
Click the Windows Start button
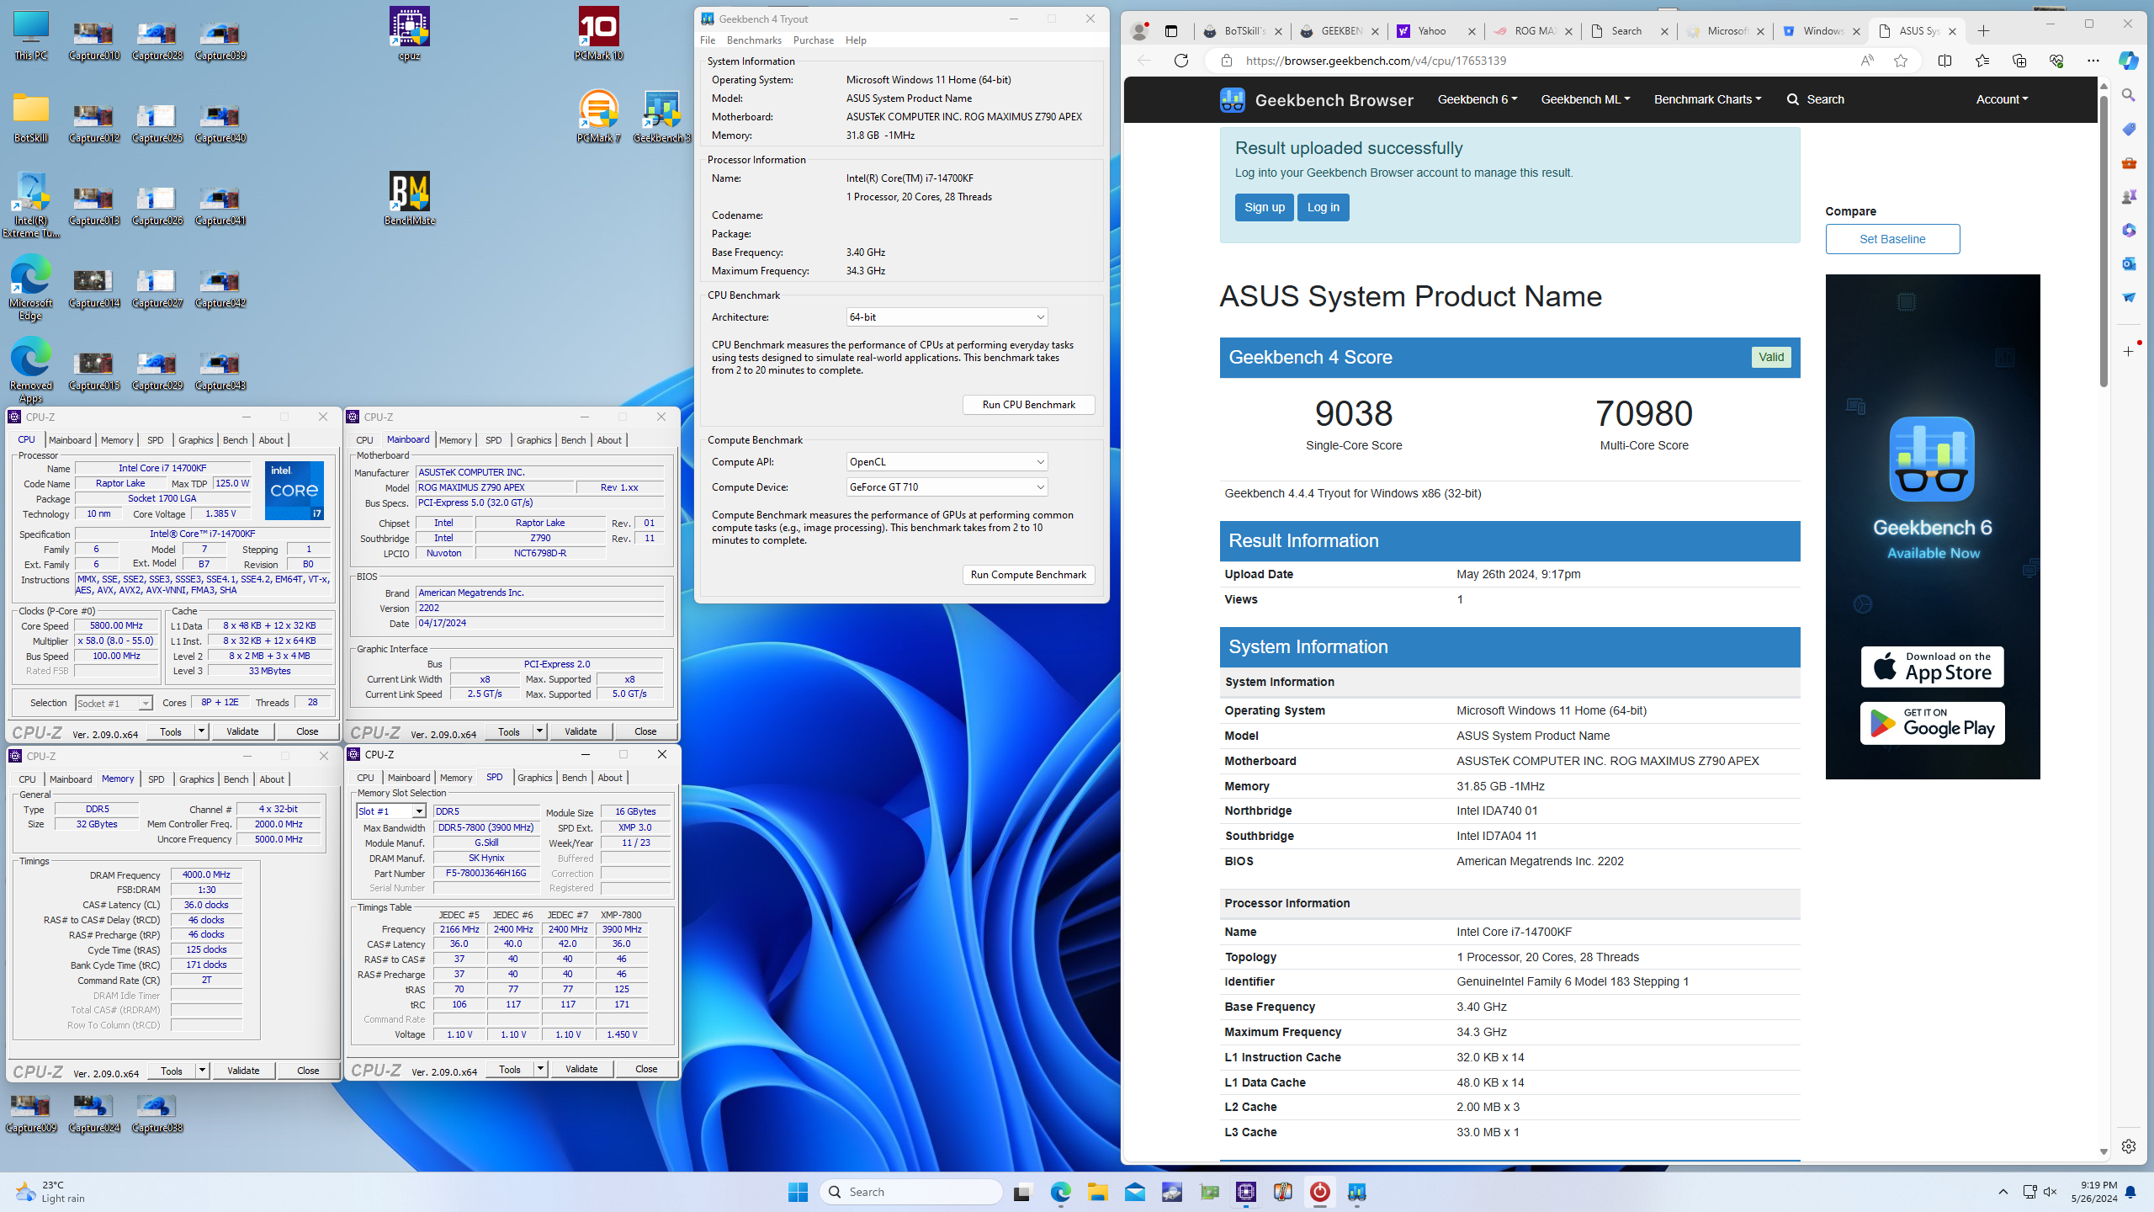click(798, 1192)
